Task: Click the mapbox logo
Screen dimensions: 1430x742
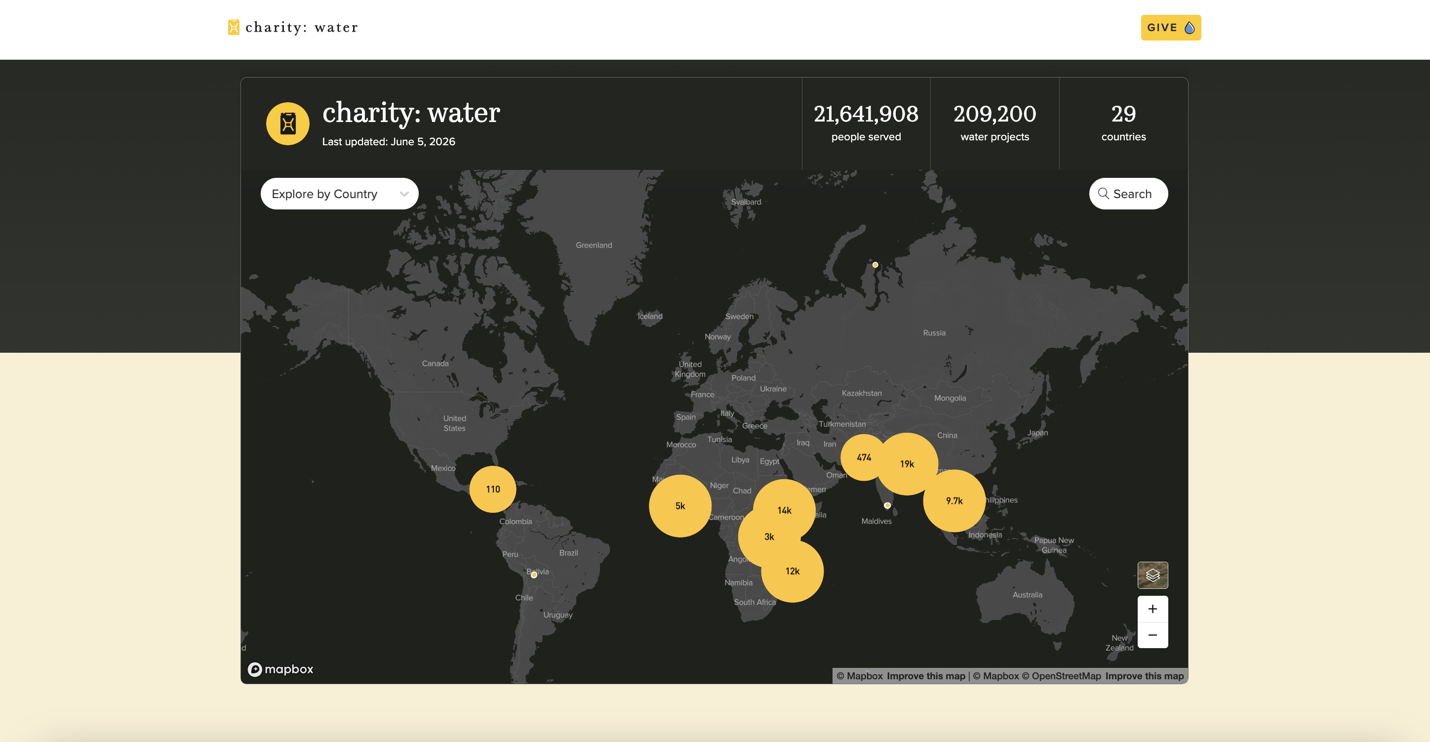Action: pos(280,669)
